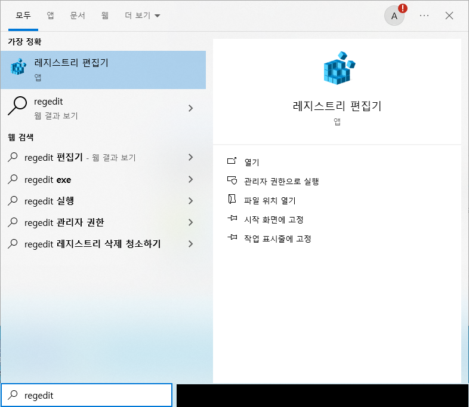Click the search icon next to regedit 편집기
Viewport: 469px width, 407px height.
13,157
